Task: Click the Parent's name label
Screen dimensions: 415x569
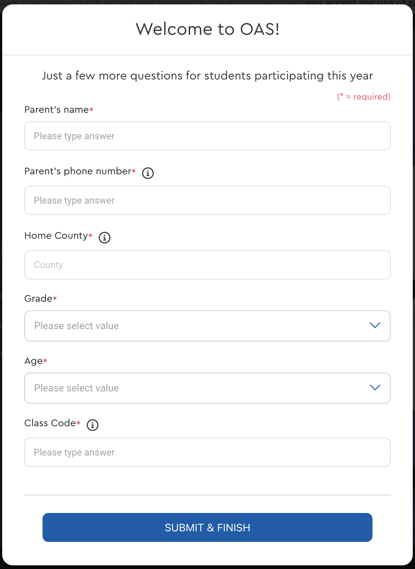Action: pyautogui.click(x=57, y=110)
